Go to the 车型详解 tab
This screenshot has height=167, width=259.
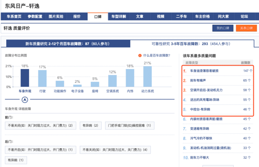click(x=119, y=17)
